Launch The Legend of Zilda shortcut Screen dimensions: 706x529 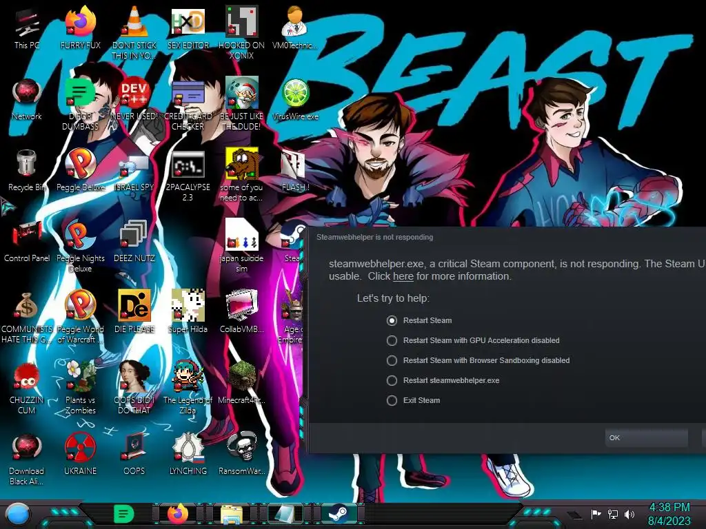(x=188, y=387)
